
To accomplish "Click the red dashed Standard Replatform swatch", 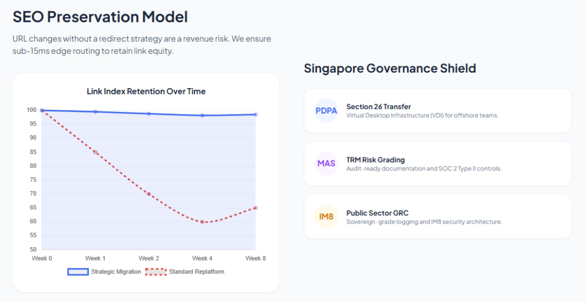I will 156,272.
